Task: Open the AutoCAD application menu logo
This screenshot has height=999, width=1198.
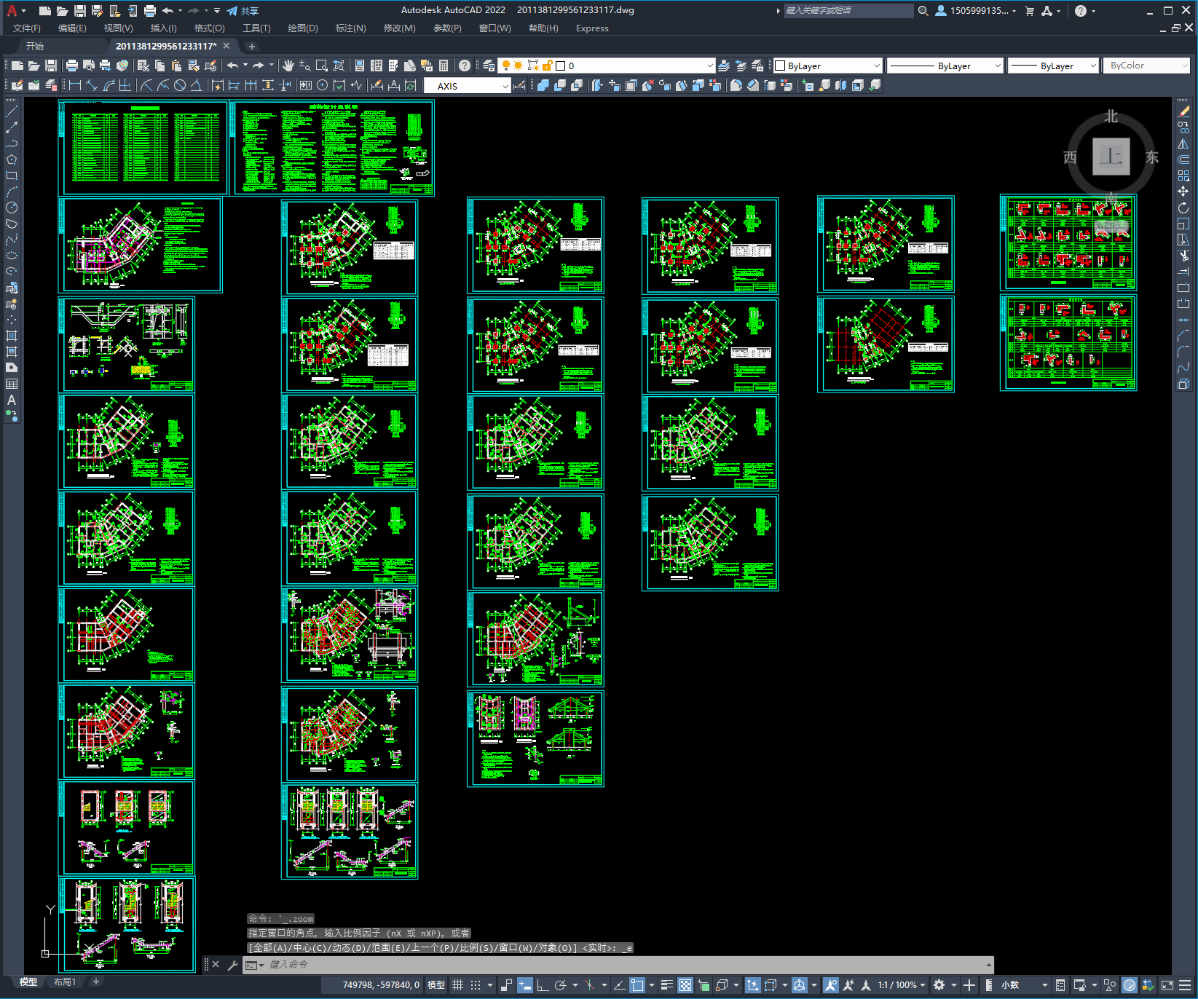Action: point(12,10)
